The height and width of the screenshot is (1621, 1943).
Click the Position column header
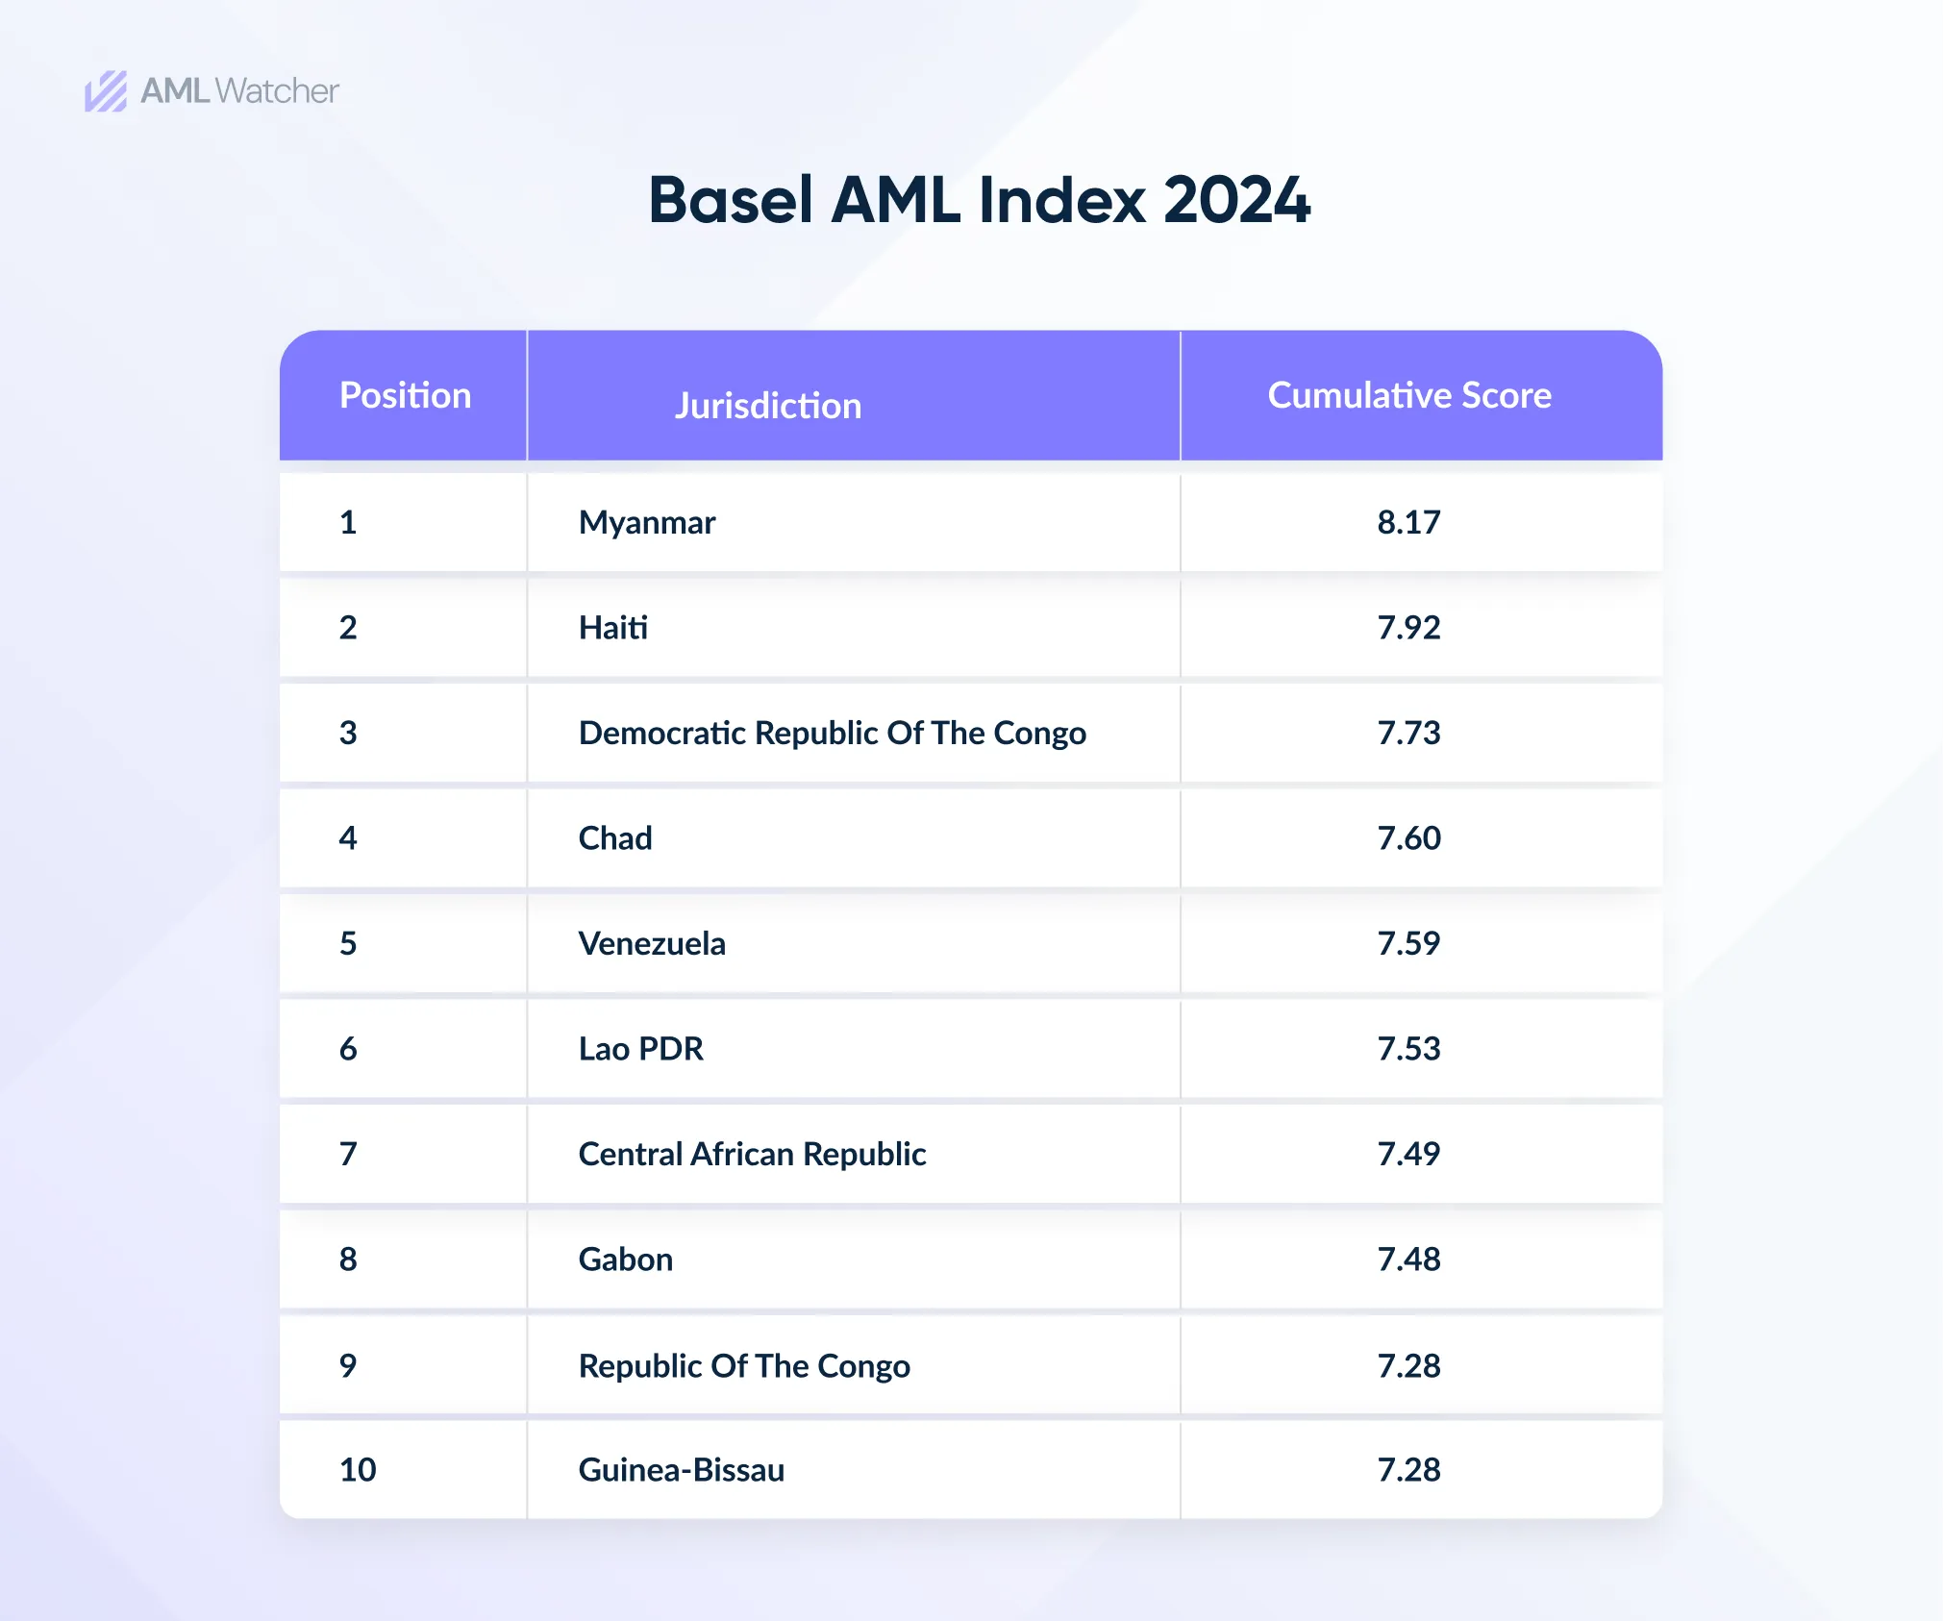click(405, 395)
